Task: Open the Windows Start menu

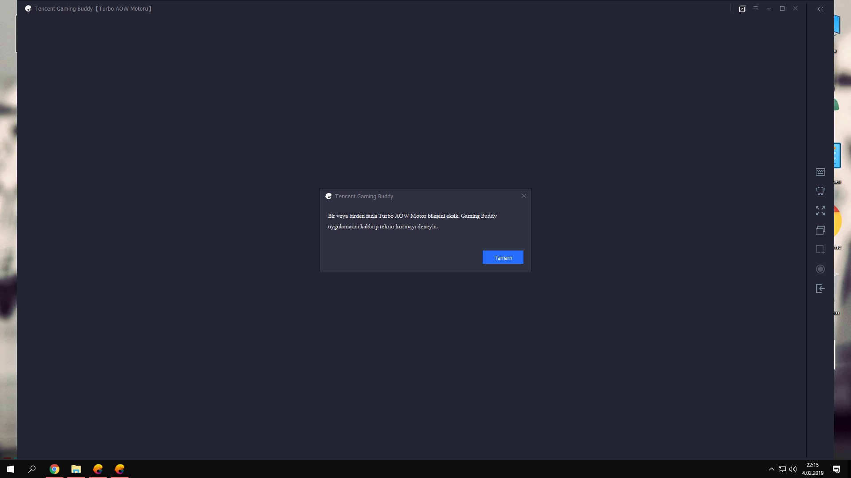Action: [11, 469]
